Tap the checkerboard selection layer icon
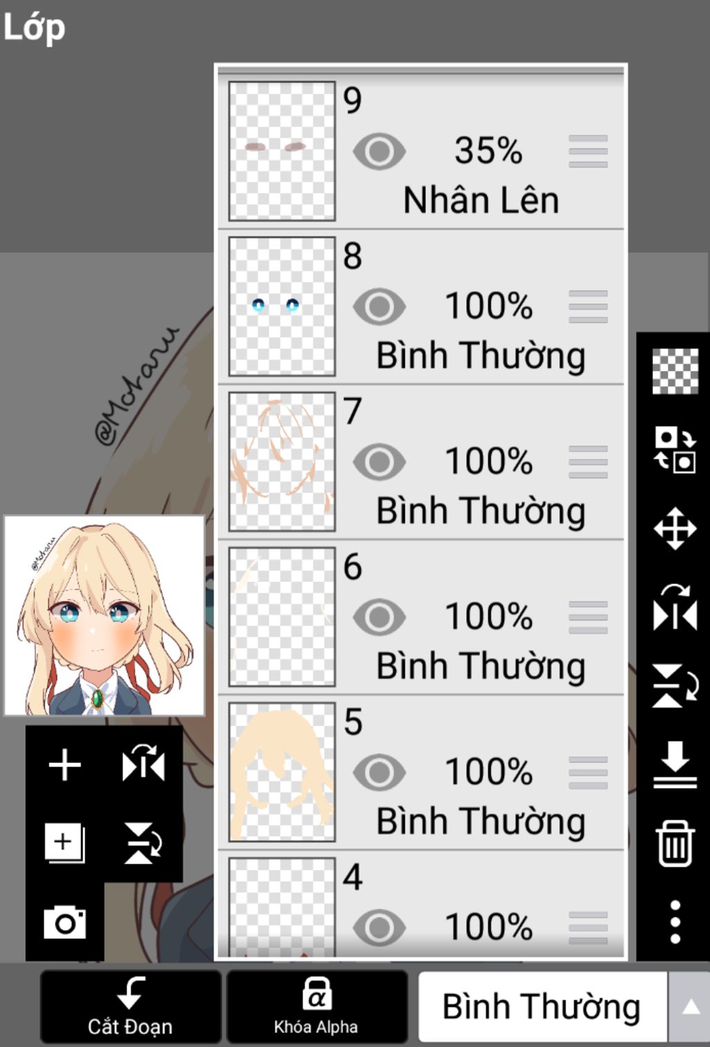 (x=675, y=371)
